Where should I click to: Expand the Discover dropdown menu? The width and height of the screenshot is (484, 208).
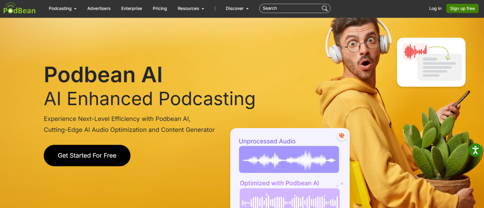tap(237, 8)
